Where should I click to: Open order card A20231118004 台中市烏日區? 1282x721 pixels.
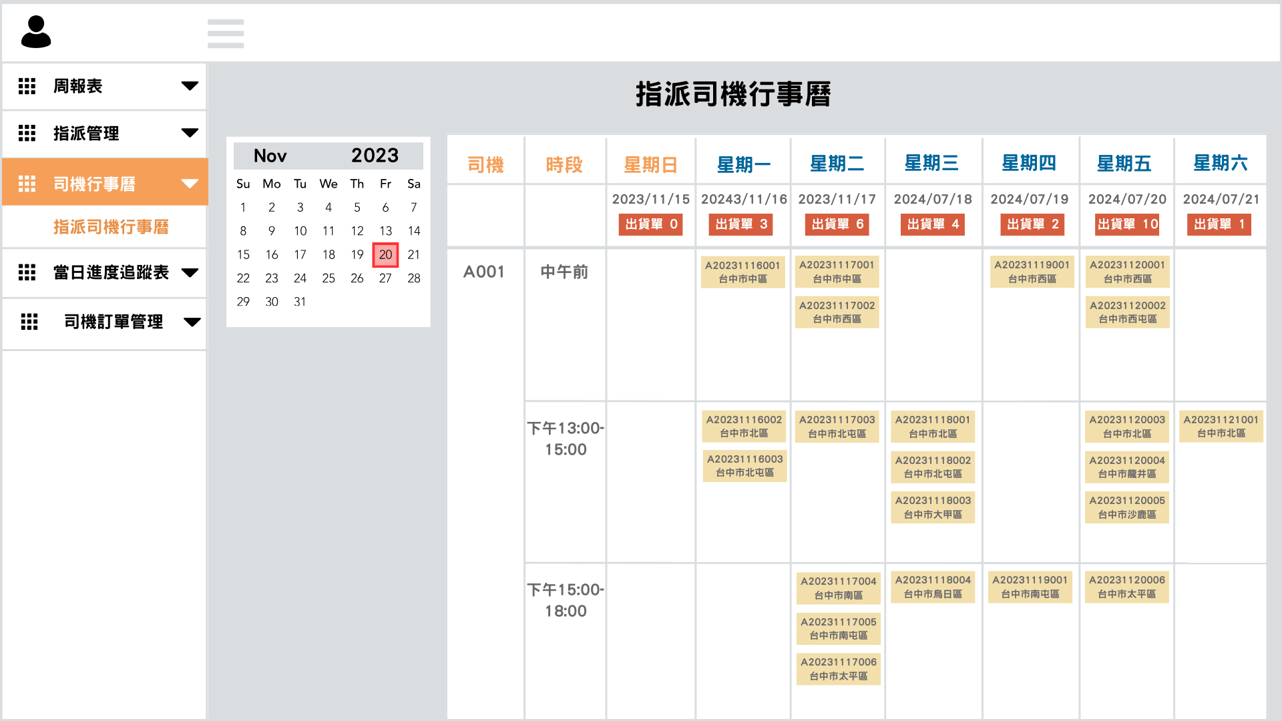tap(933, 587)
